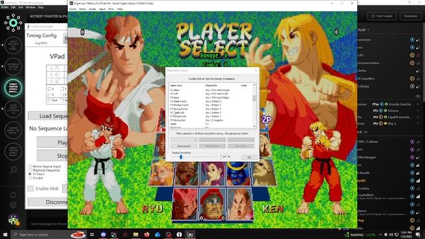Screen dimensions: 425x239
Task: Click the Save preset button
Action: 183,146
